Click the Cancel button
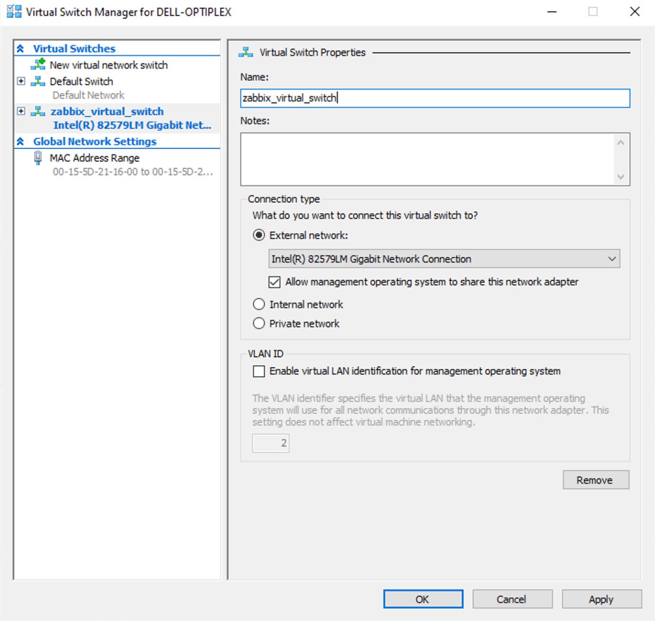 (513, 599)
